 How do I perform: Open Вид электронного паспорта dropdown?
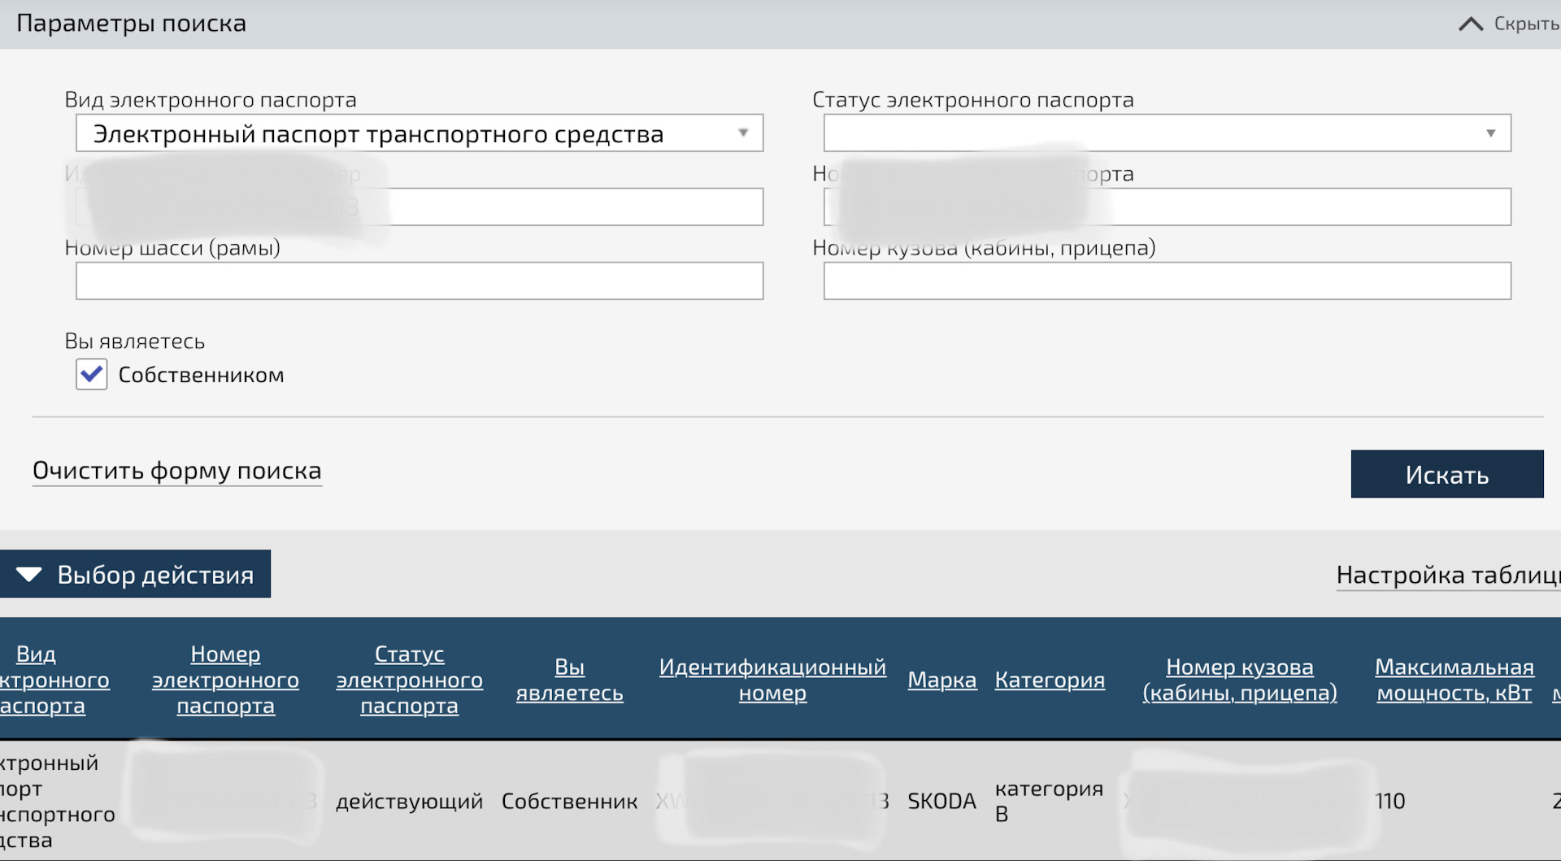pyautogui.click(x=419, y=133)
